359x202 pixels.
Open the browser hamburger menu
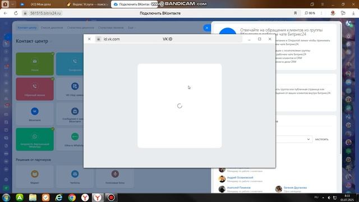(323, 4)
